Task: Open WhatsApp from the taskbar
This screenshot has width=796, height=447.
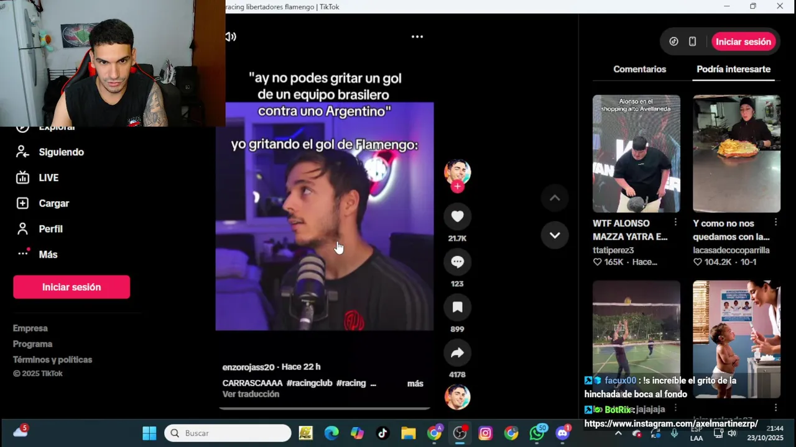Action: 537,433
